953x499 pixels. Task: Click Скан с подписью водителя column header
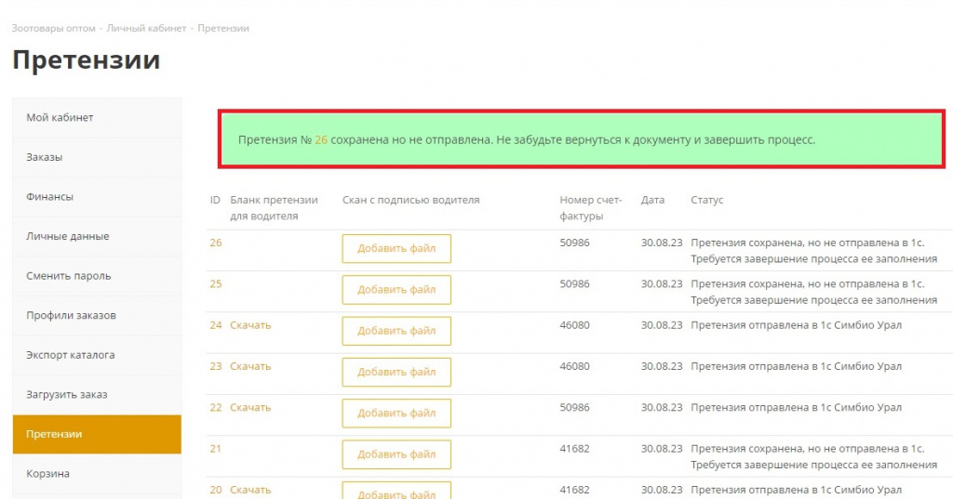[410, 200]
